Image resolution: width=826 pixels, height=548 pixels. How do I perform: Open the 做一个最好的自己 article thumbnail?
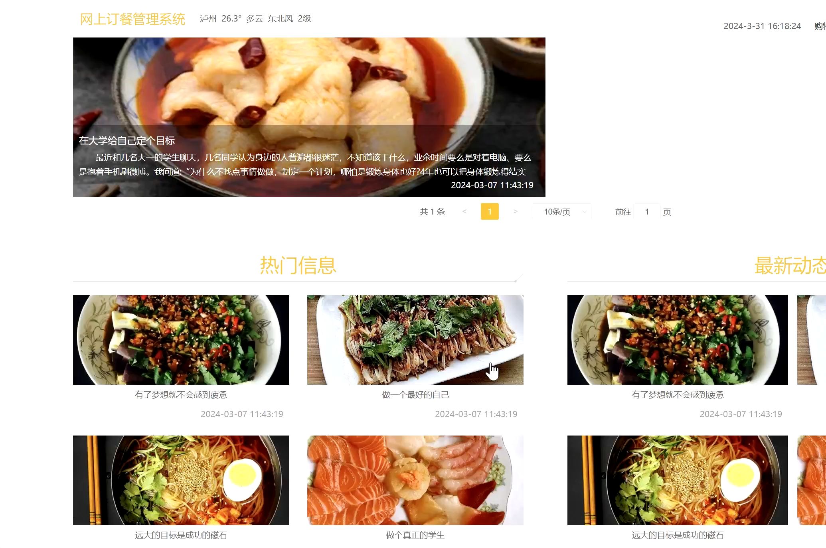[x=415, y=339]
